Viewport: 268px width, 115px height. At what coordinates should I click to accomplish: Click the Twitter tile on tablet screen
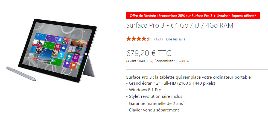56,61
